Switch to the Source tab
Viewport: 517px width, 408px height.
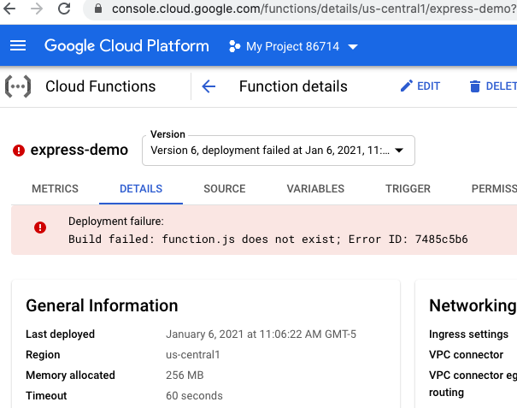click(x=224, y=189)
